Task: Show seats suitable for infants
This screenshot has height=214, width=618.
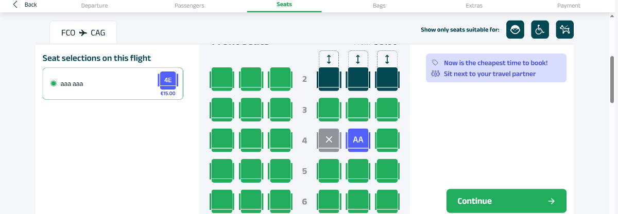Action: click(515, 30)
